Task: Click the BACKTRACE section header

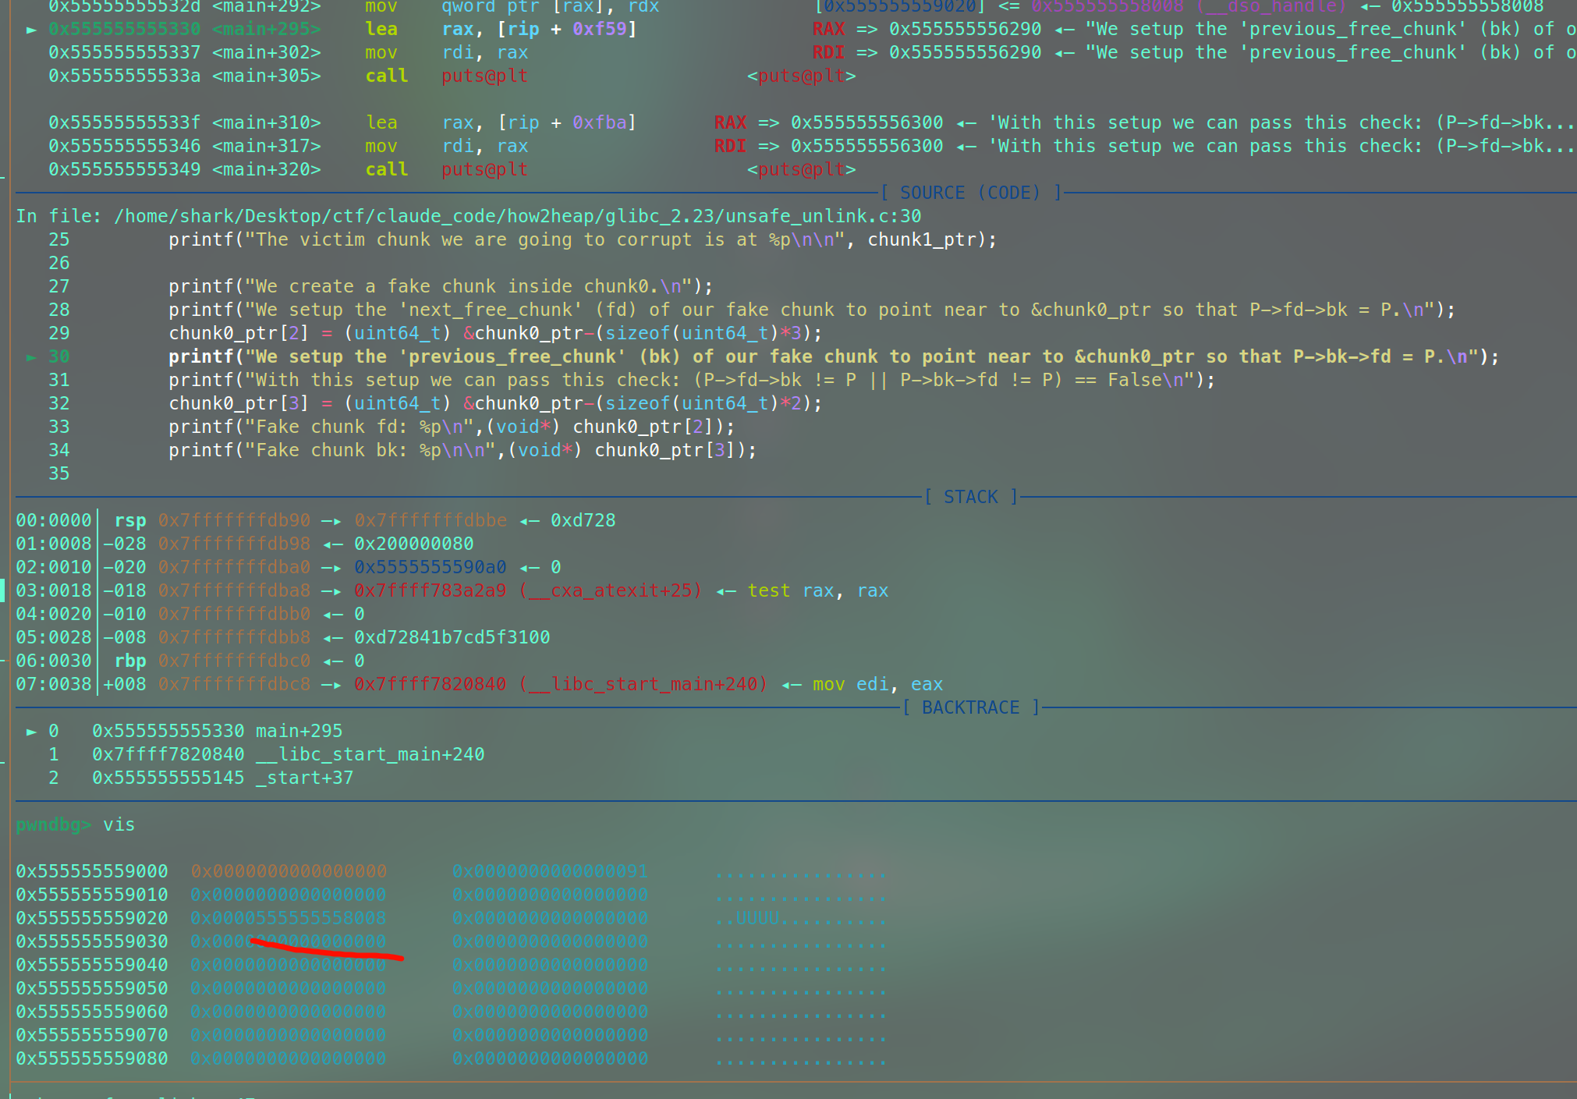Action: (x=970, y=707)
